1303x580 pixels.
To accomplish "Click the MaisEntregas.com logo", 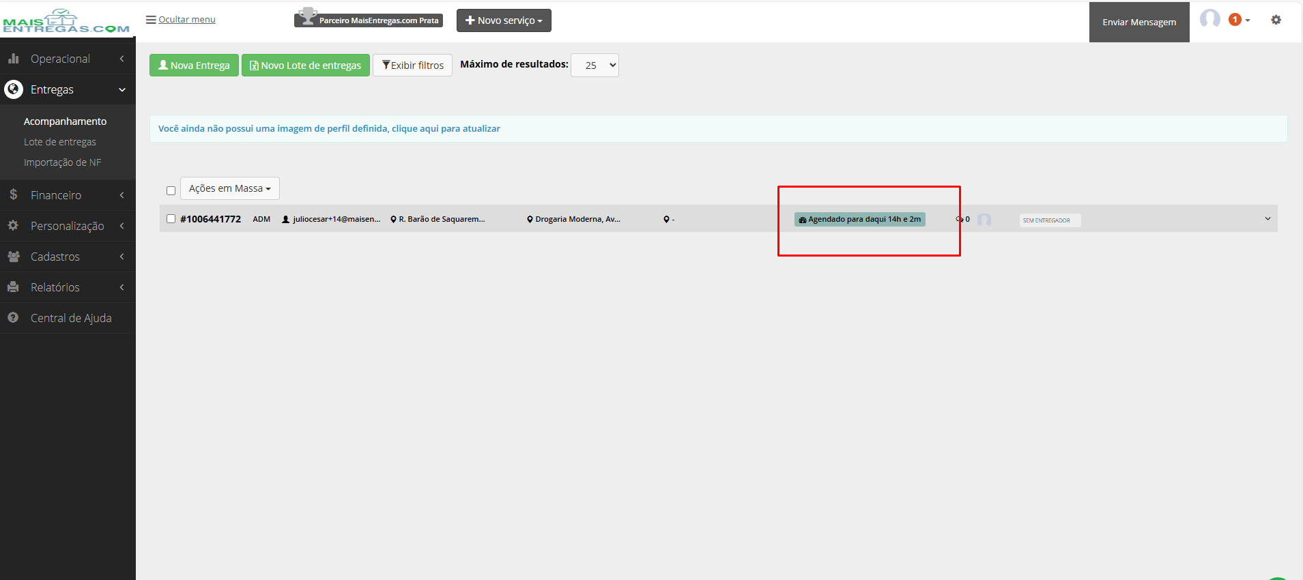I will pyautogui.click(x=66, y=21).
